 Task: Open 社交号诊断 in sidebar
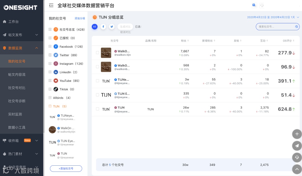[22, 101]
